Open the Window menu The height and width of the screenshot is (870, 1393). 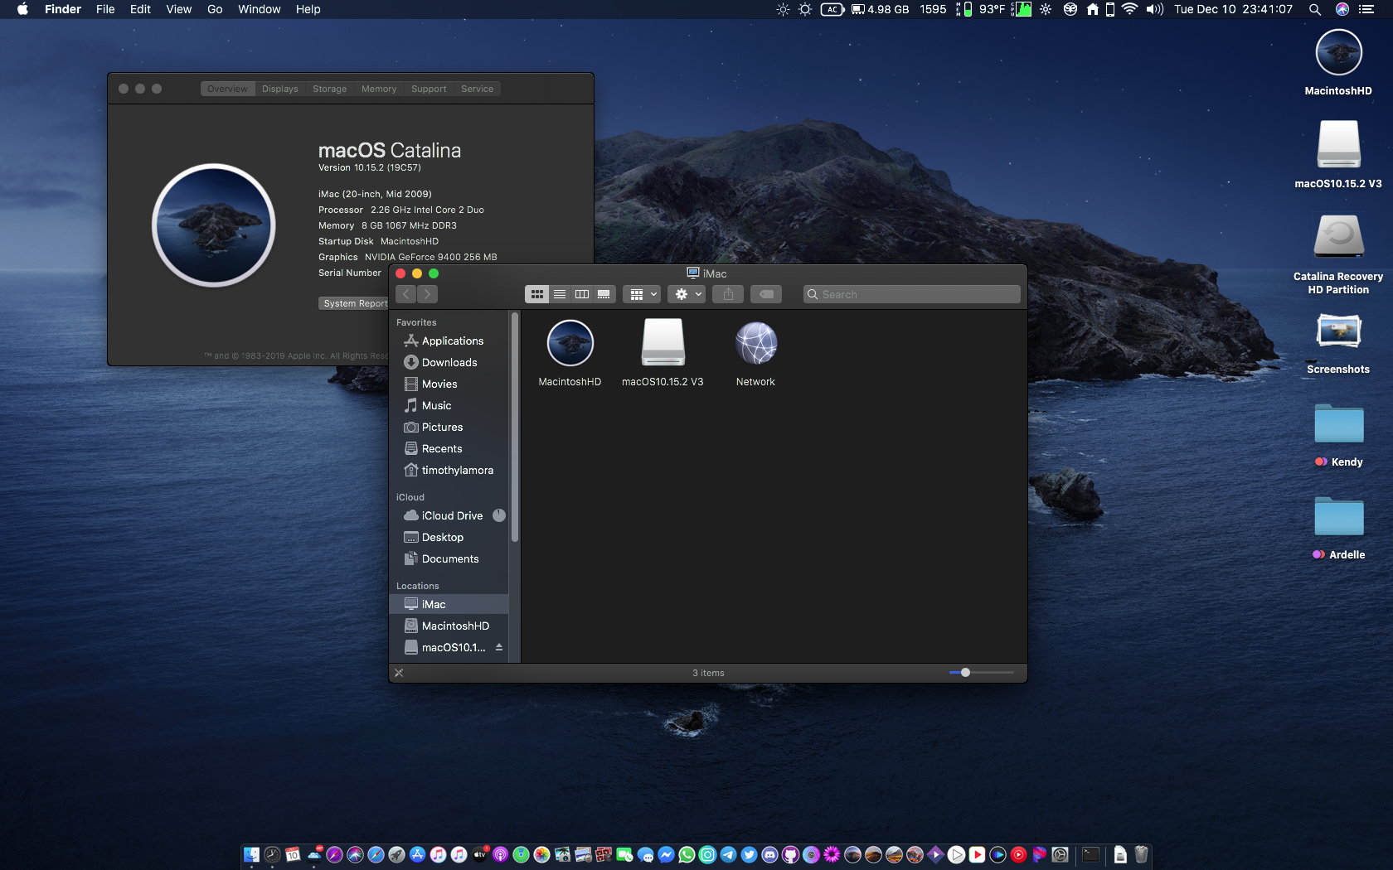coord(259,9)
